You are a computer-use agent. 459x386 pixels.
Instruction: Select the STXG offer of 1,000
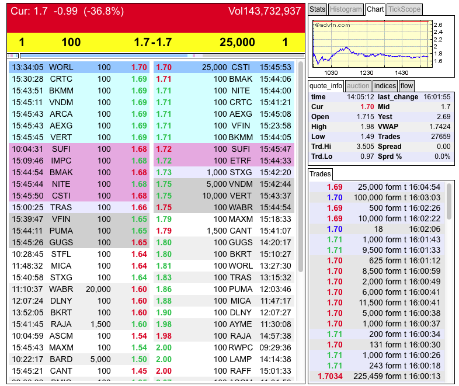pos(224,172)
